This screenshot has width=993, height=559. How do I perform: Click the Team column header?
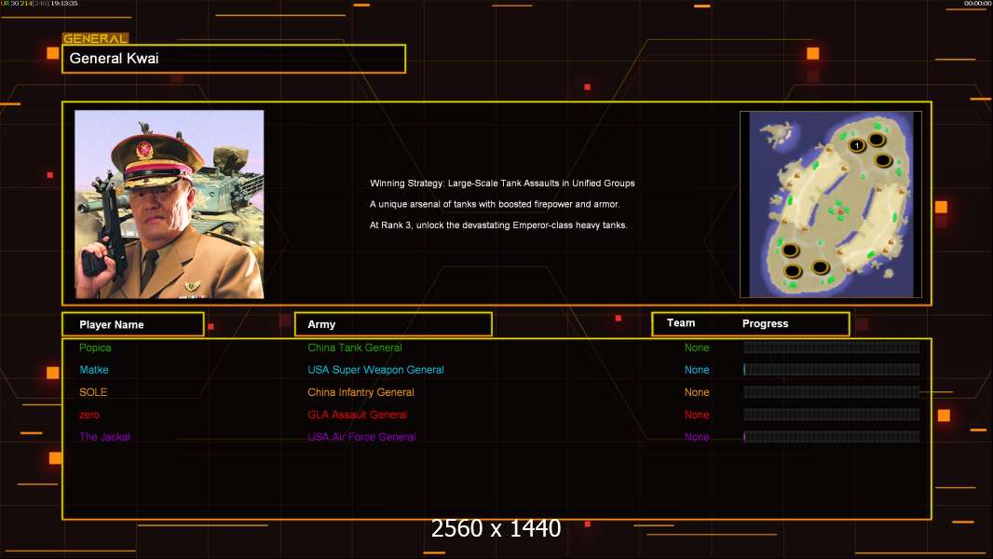point(681,323)
